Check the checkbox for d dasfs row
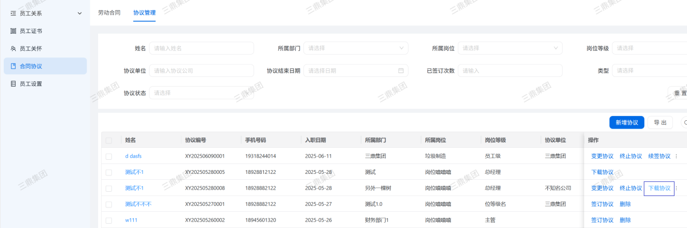The width and height of the screenshot is (687, 228). (109, 156)
